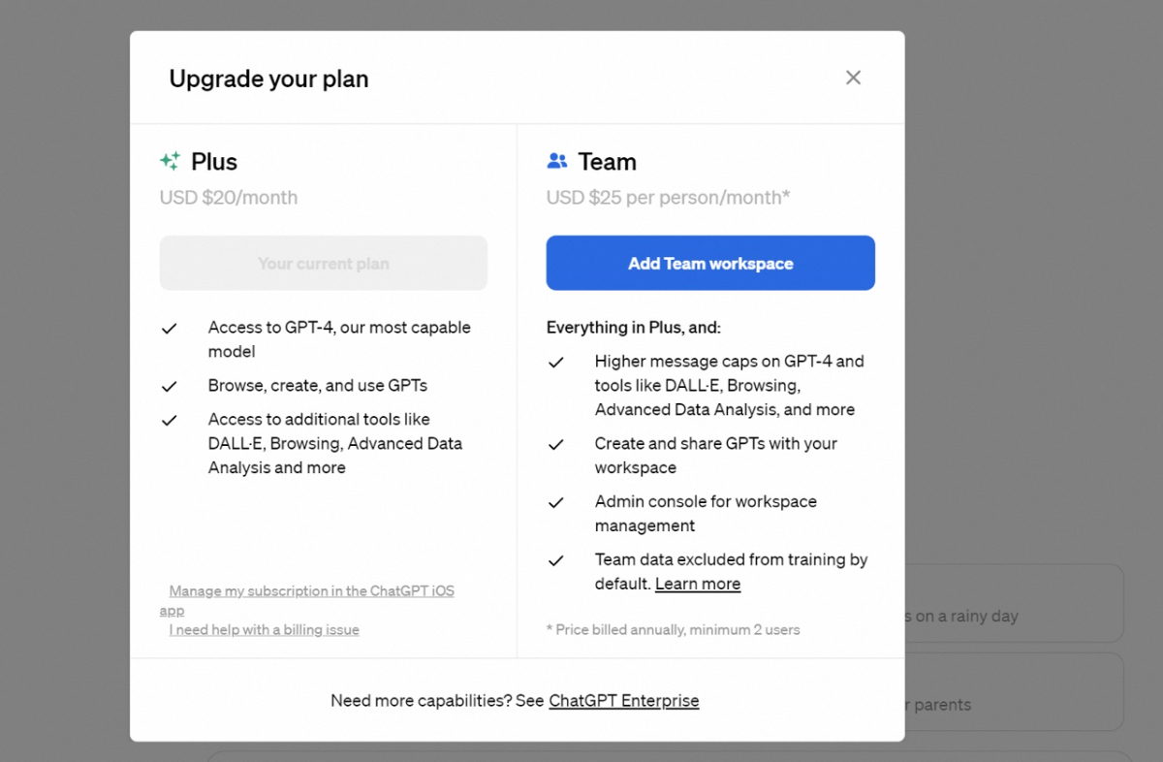This screenshot has height=762, width=1163.
Task: Click I need help with a billing issue
Action: 265,630
